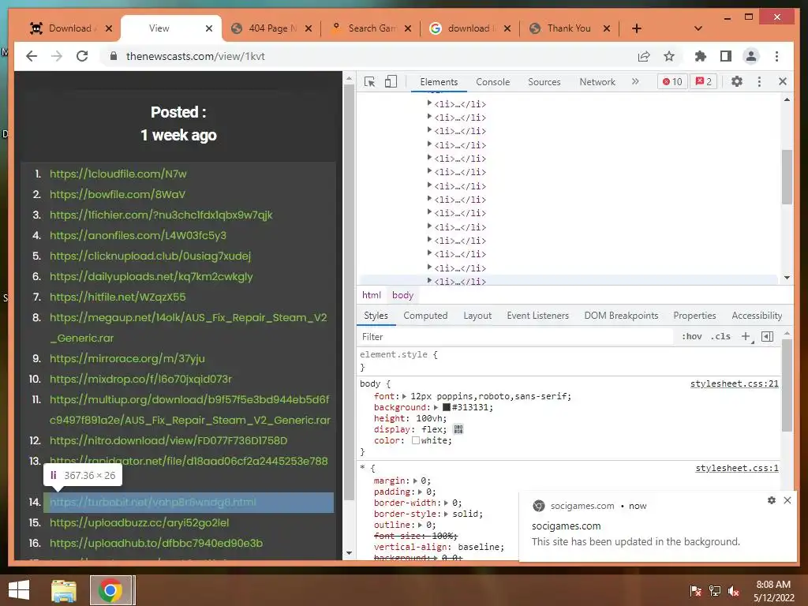
Task: Select the inspect element picker icon
Action: (x=369, y=81)
